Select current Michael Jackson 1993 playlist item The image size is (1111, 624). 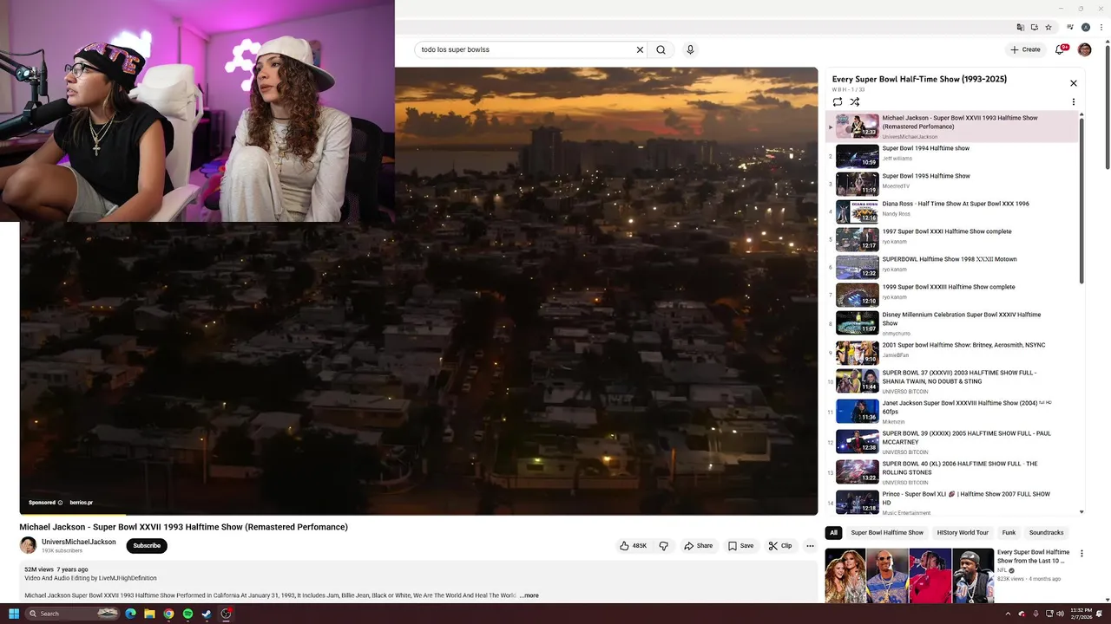[x=952, y=127]
